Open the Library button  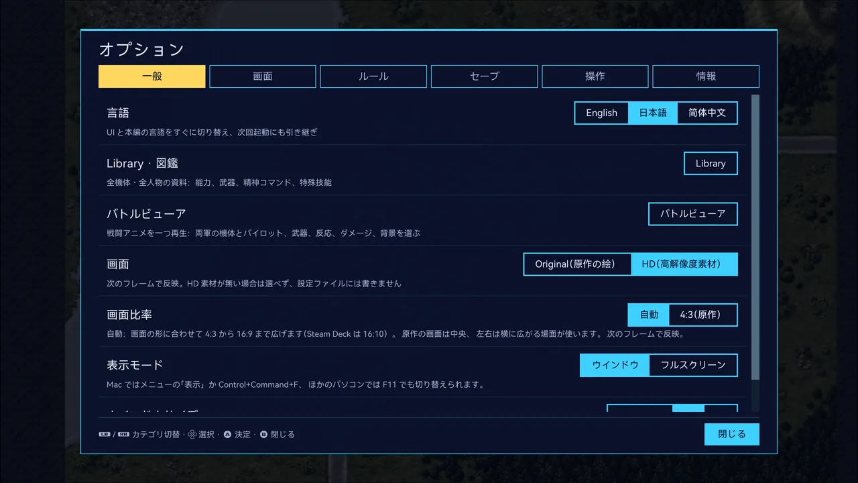tap(711, 164)
